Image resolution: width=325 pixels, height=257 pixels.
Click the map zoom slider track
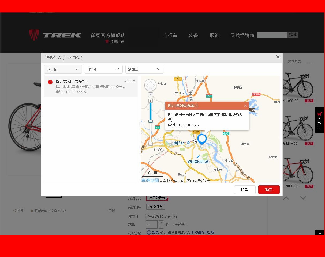151,122
